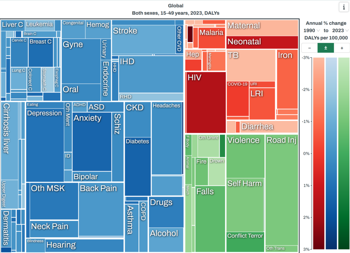This screenshot has height=253, width=350.
Task: Select the plus-minus (both directions) filter
Action: point(325,48)
